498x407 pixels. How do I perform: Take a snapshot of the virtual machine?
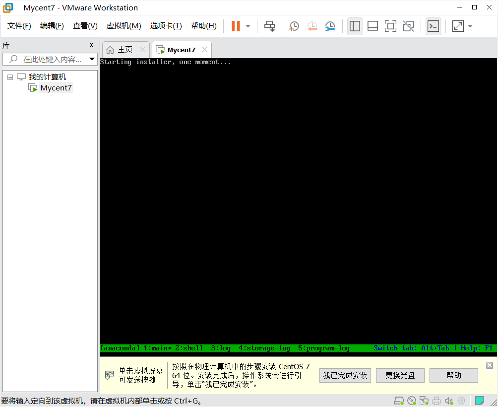click(294, 26)
